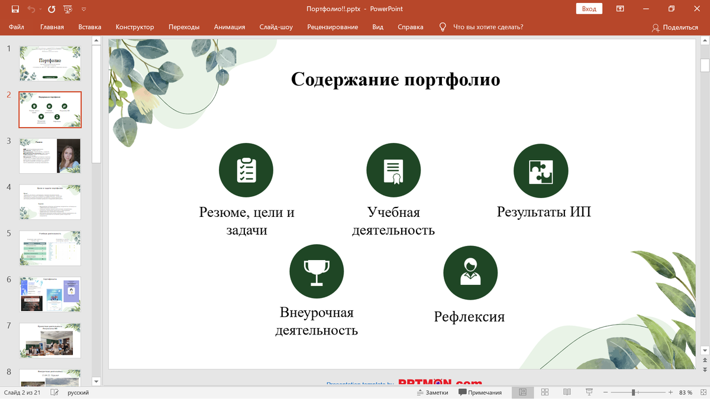
Task: Click the 'Рефлексия' label
Action: click(x=469, y=317)
